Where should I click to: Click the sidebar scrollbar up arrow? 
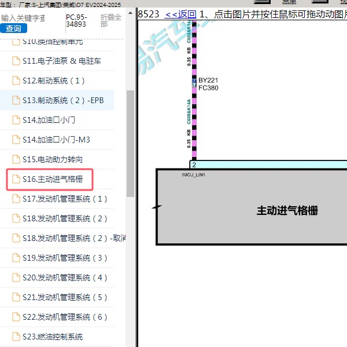point(130,13)
